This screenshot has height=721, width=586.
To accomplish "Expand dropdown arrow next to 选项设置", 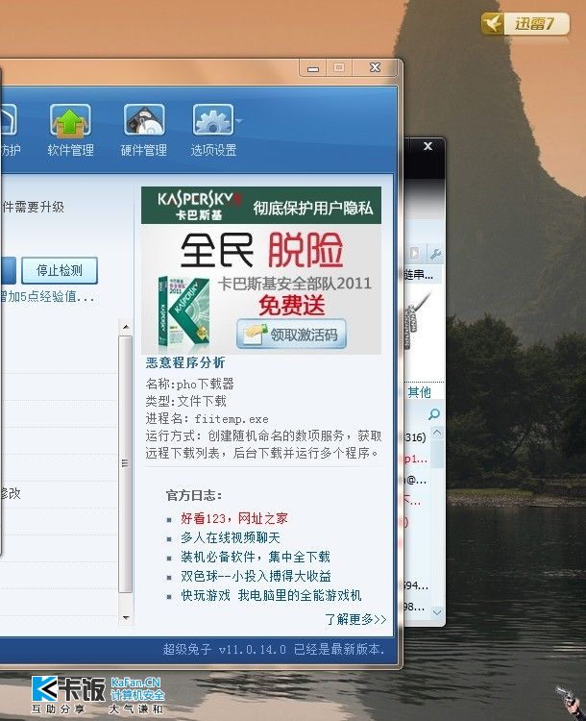I will (239, 120).
